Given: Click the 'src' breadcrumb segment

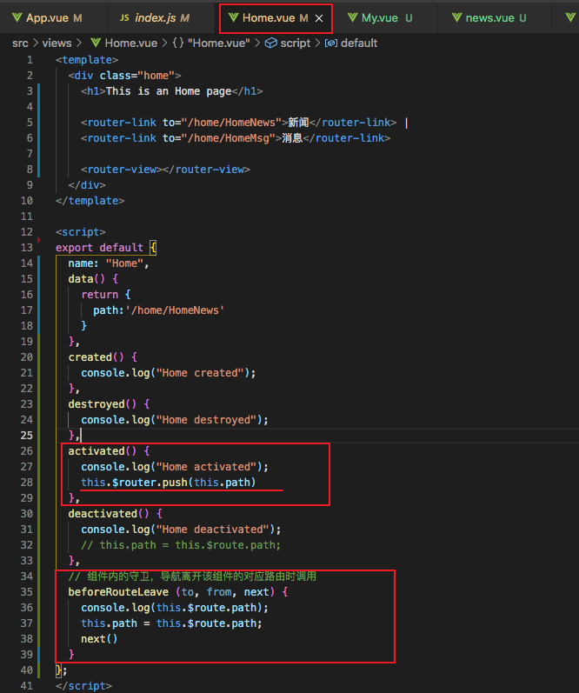Looking at the screenshot, I should pos(20,43).
